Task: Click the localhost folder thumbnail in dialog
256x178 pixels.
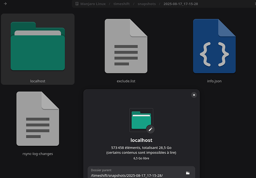Action: (x=141, y=120)
